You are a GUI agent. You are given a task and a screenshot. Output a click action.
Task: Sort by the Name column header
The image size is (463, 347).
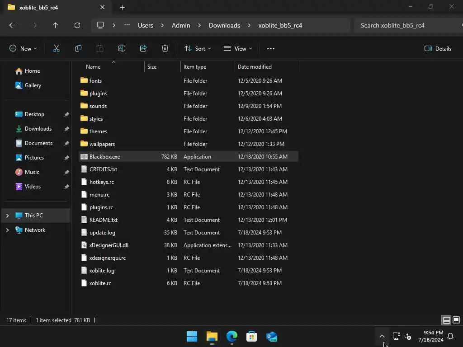[x=93, y=67]
